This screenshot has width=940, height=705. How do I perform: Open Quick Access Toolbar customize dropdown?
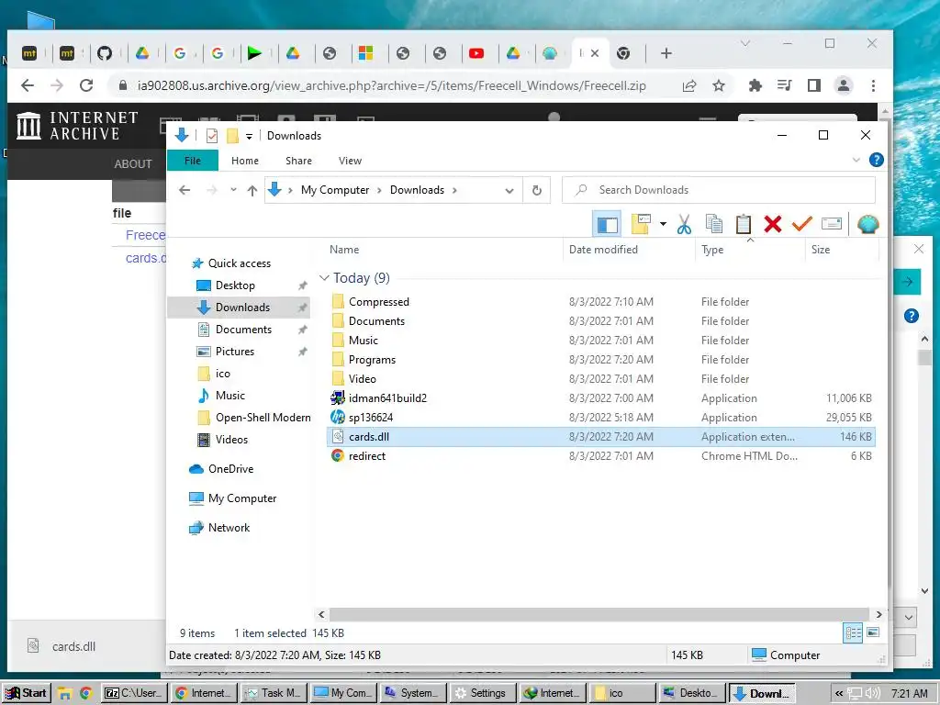[x=250, y=136]
